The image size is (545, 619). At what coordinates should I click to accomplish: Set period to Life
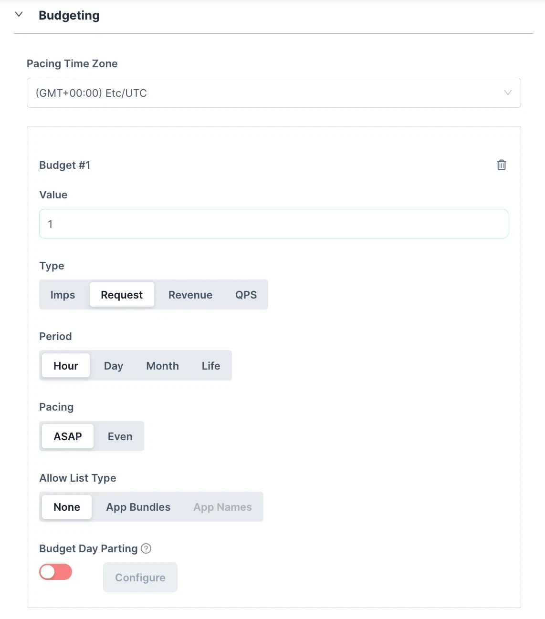click(211, 366)
